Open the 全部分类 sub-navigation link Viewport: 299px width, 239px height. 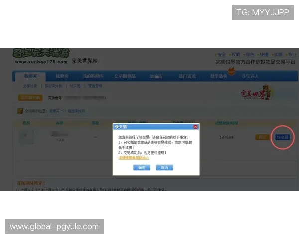pos(30,86)
